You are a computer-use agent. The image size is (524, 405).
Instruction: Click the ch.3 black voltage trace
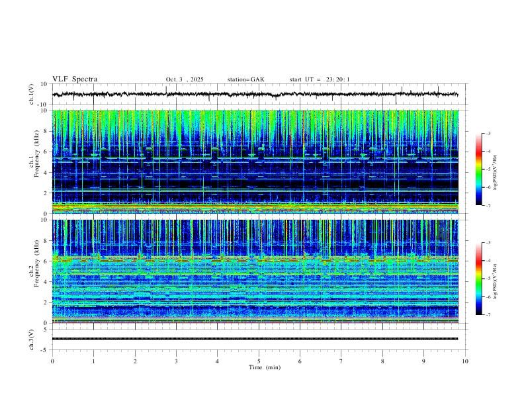click(255, 339)
